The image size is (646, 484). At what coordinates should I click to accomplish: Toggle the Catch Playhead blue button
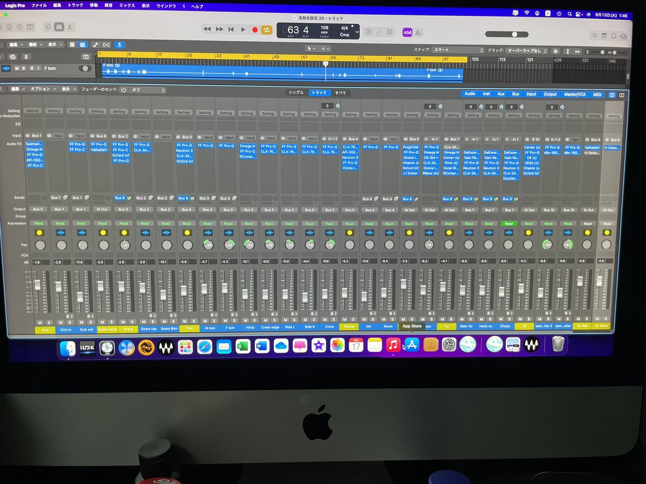(x=120, y=45)
